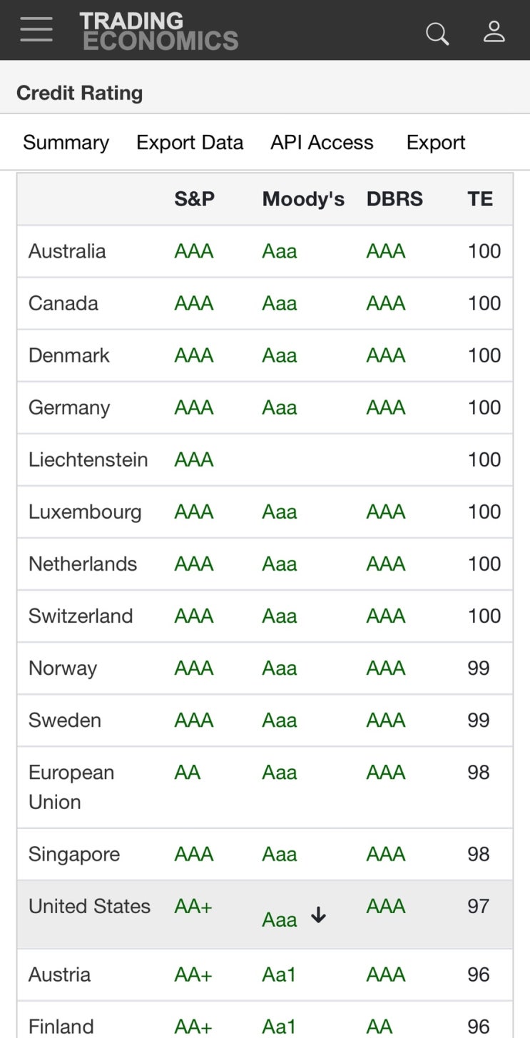The image size is (530, 1038).
Task: Open the United States row link
Action: [89, 906]
